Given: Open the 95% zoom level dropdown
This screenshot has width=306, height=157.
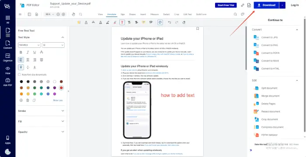Looking at the screenshot, I should click(x=49, y=14).
